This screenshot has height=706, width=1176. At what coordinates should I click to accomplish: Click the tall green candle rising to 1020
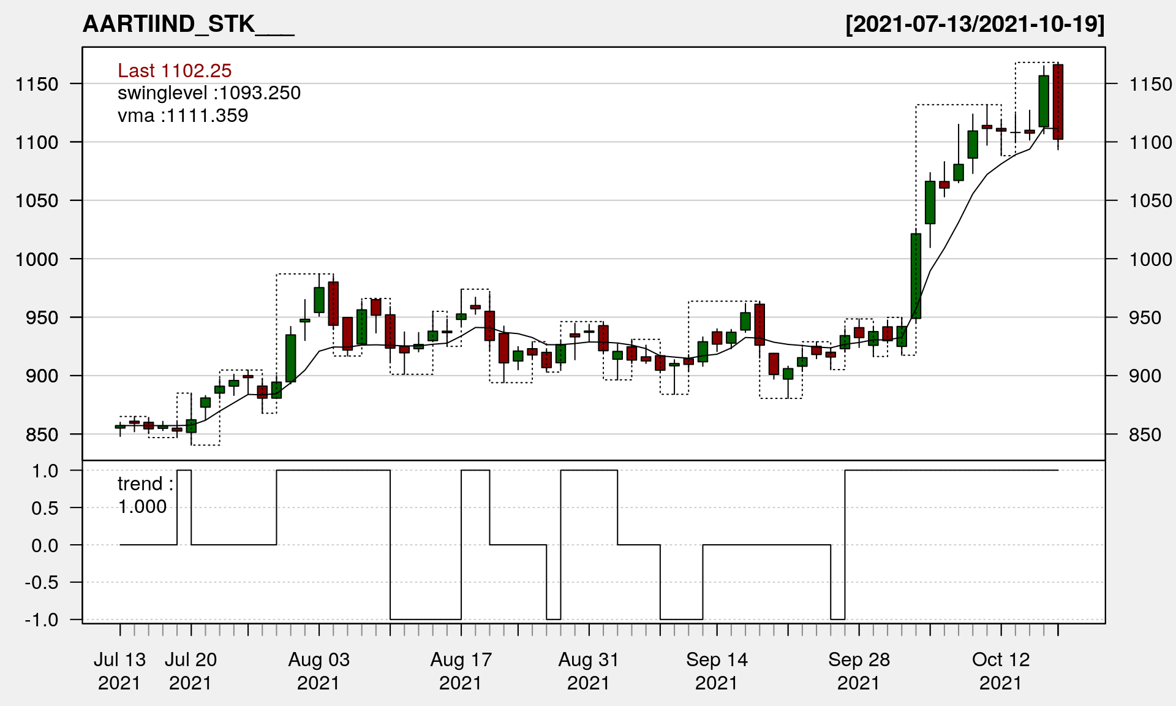tap(916, 276)
